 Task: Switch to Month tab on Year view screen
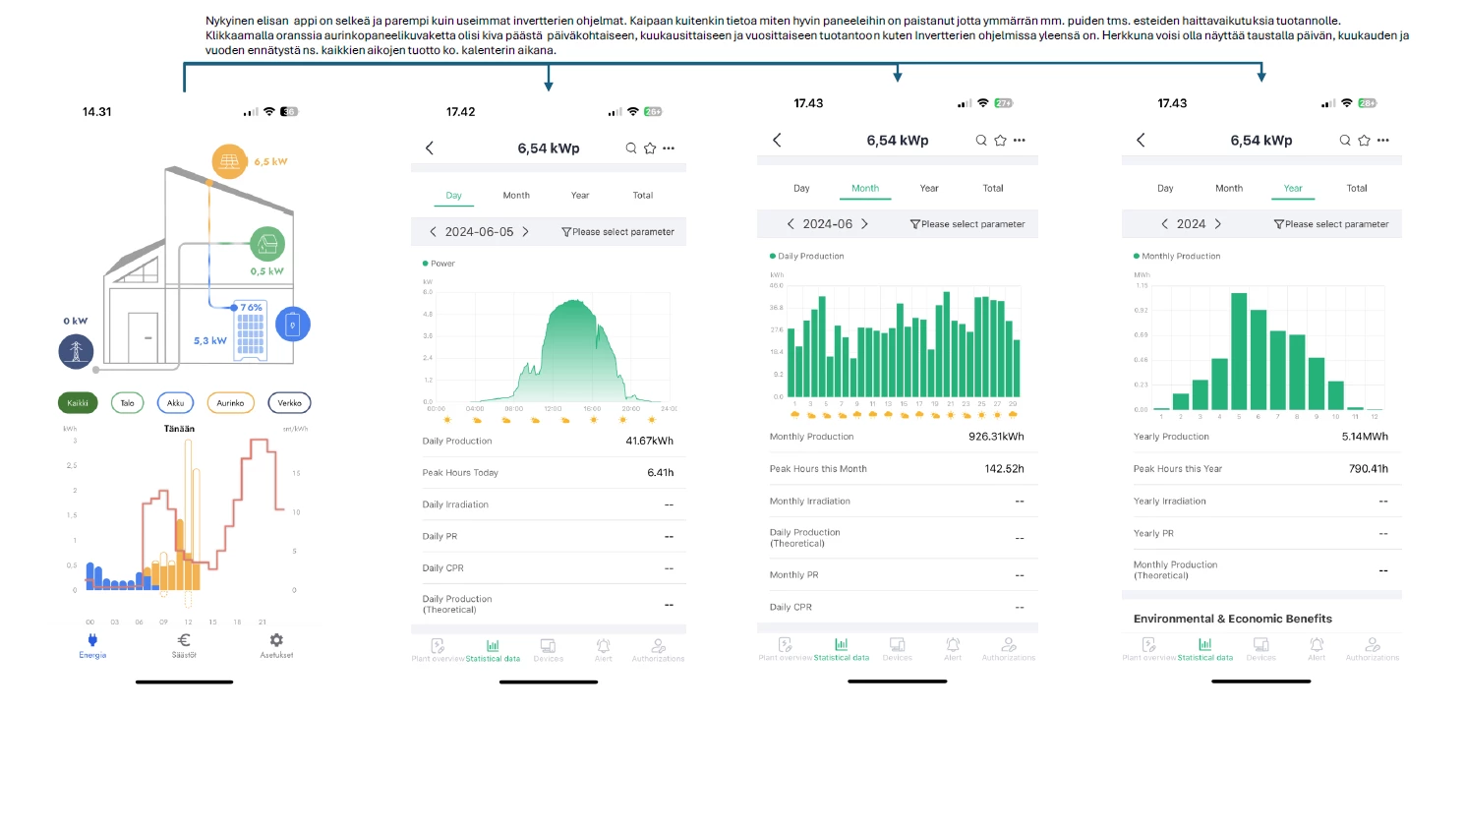[1229, 188]
